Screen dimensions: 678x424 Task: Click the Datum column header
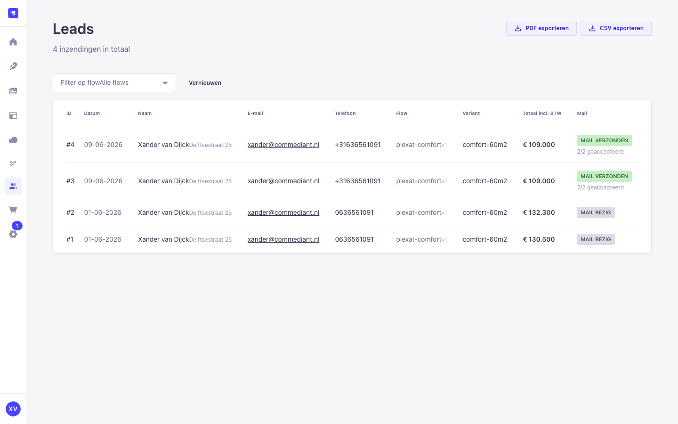pos(92,114)
